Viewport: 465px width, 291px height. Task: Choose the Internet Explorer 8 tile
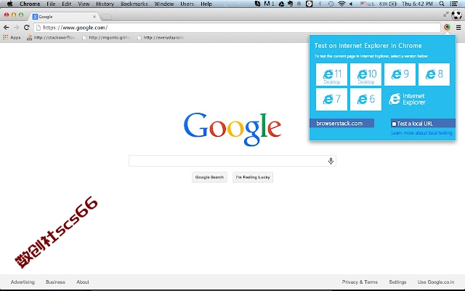pos(434,74)
